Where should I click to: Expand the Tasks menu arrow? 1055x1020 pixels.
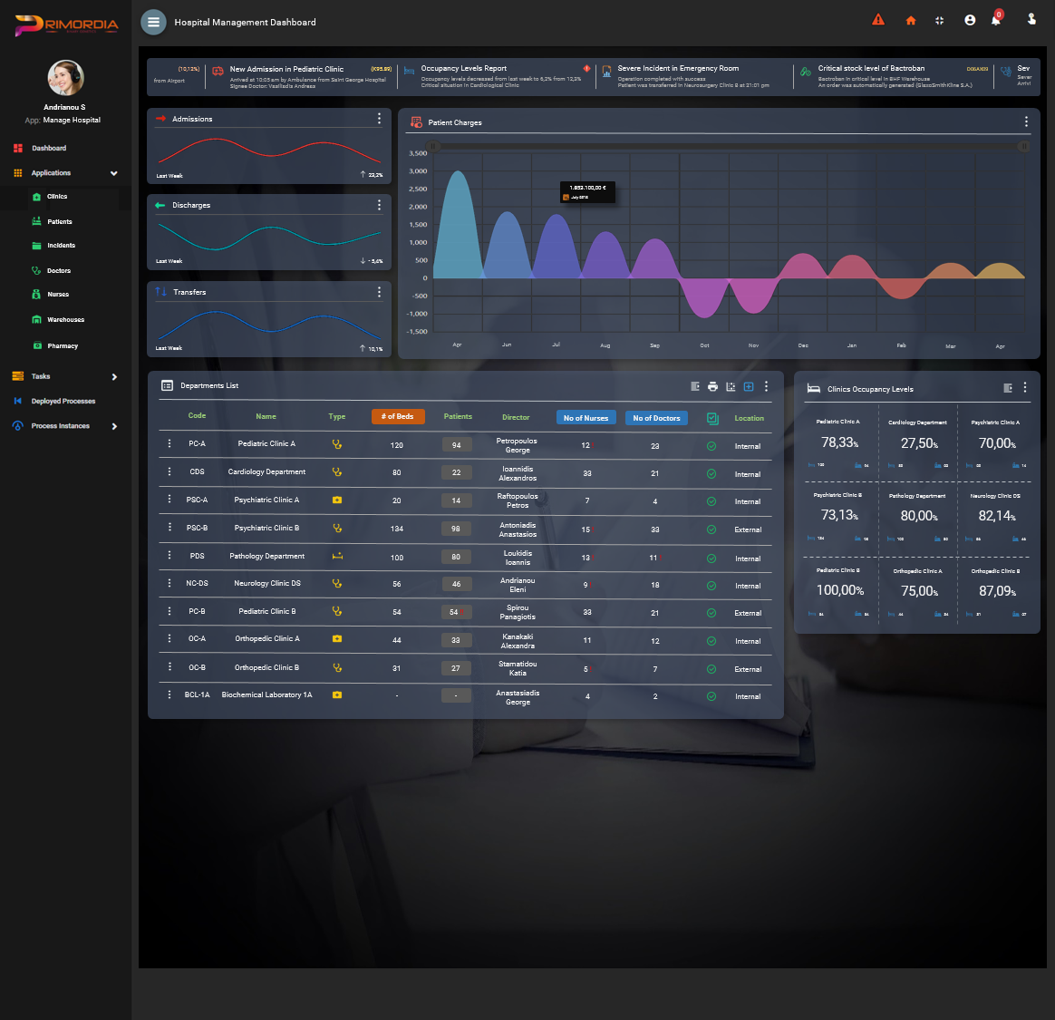[x=114, y=377]
